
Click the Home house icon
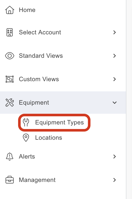(x=10, y=10)
